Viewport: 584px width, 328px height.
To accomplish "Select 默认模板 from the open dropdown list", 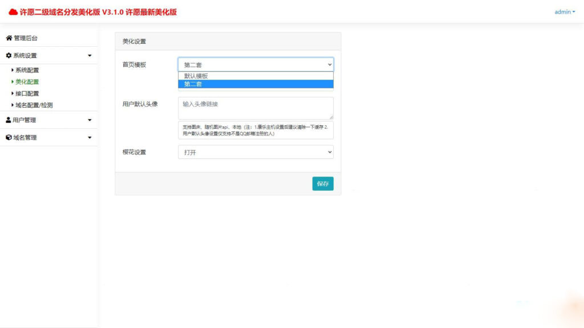I will [x=254, y=75].
